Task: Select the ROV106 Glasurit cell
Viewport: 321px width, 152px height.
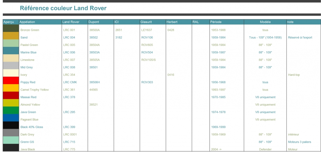Action: (147, 38)
